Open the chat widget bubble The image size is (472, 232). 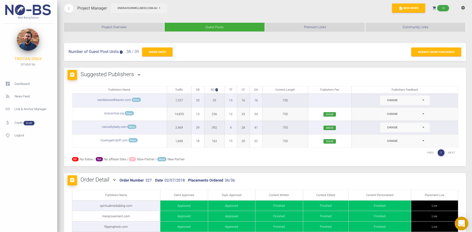[461, 223]
